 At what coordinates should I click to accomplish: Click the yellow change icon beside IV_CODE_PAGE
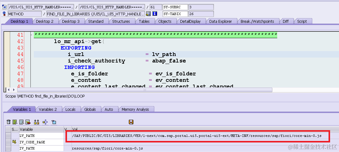tap(14, 142)
